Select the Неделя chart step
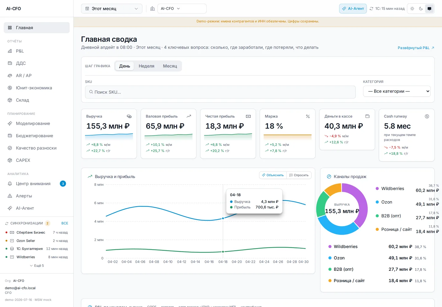This screenshot has width=442, height=307. 146,66
